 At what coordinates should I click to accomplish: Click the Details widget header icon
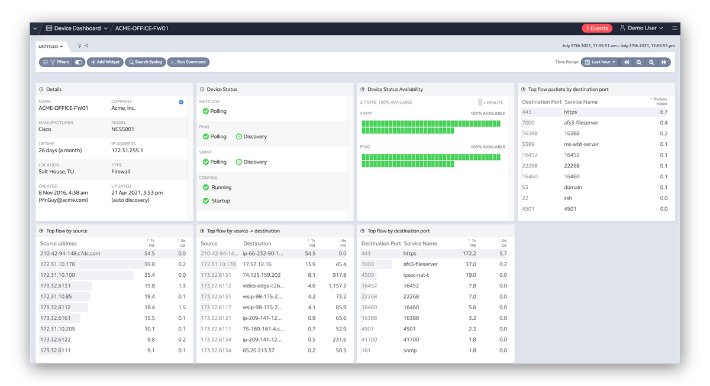tap(41, 89)
